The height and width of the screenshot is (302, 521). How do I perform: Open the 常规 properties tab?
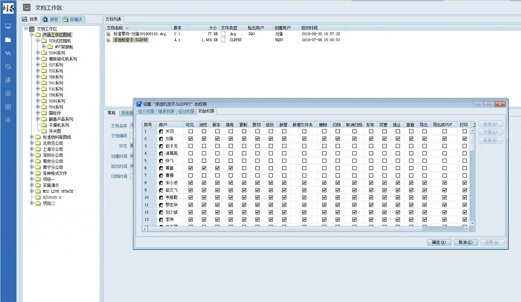pos(111,113)
